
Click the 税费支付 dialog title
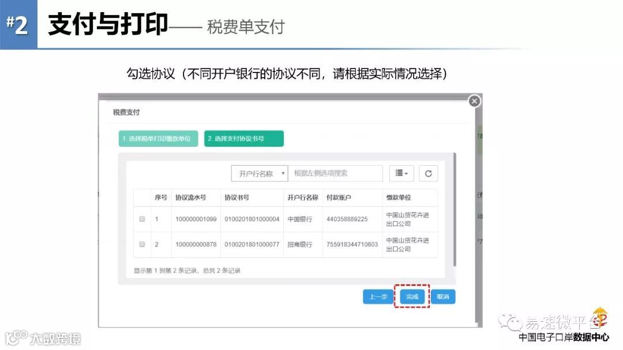(x=126, y=112)
